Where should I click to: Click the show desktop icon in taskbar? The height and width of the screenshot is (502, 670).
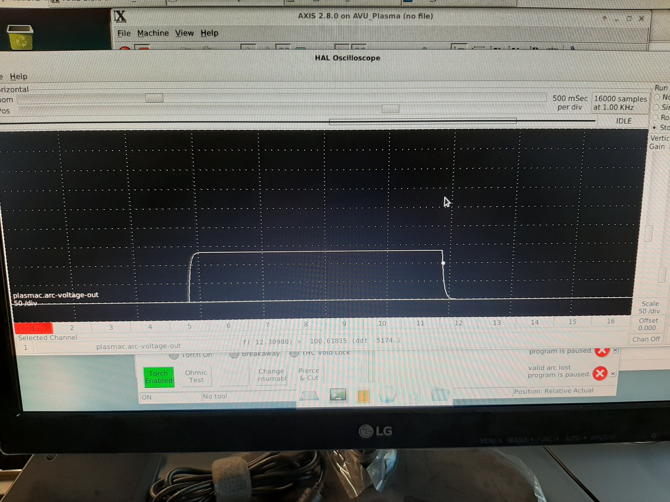pyautogui.click(x=309, y=396)
